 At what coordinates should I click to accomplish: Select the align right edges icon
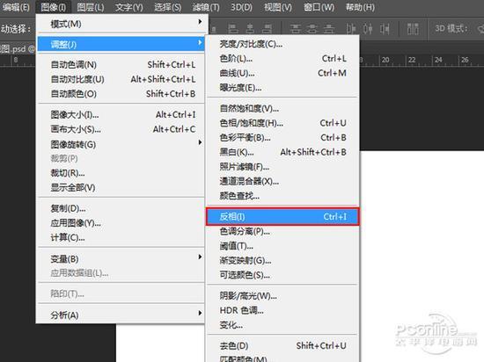[x=267, y=29]
